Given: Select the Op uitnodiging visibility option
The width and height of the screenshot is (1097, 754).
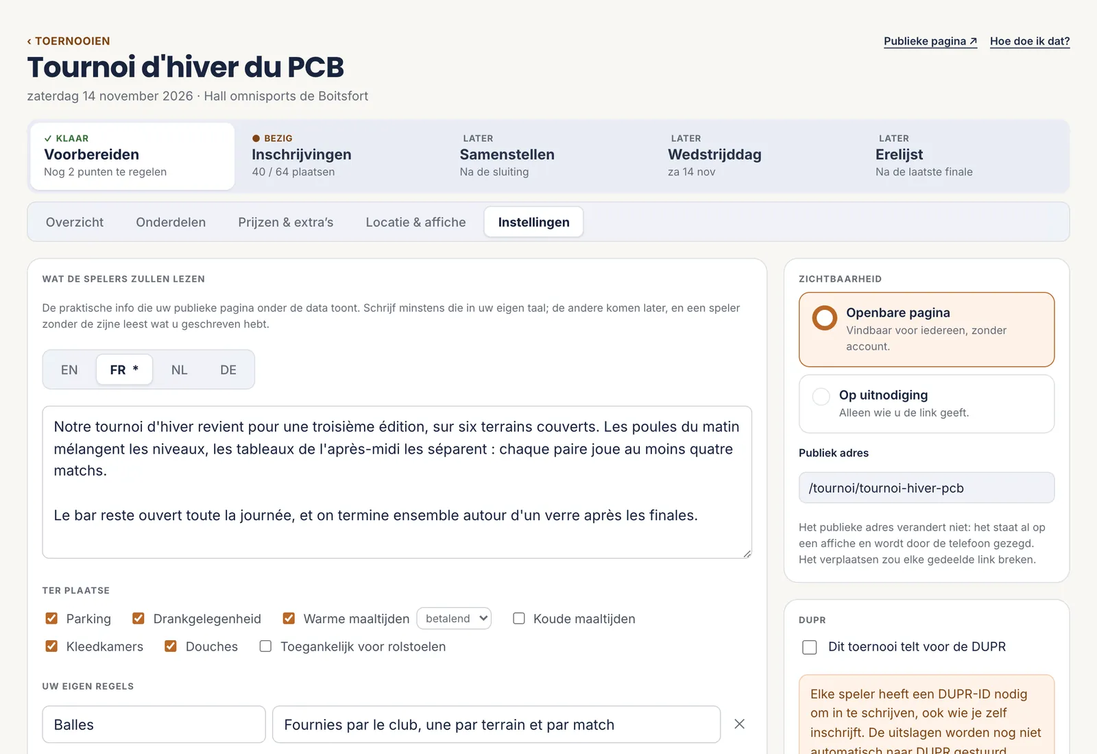Looking at the screenshot, I should (x=926, y=404).
